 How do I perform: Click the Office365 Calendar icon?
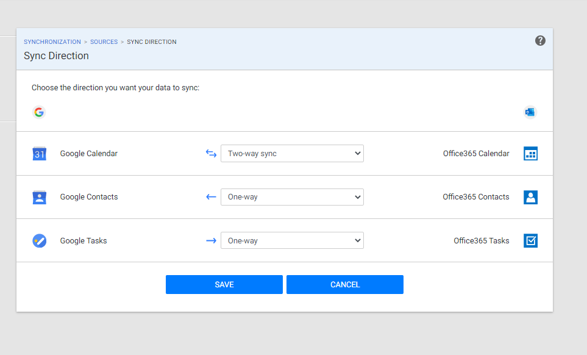tap(530, 154)
